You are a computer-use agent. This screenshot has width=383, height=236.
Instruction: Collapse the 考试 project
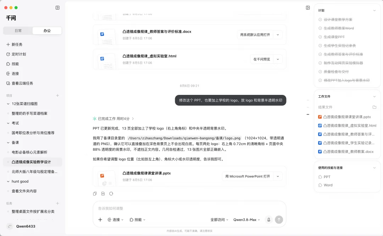pyautogui.click(x=8, y=123)
